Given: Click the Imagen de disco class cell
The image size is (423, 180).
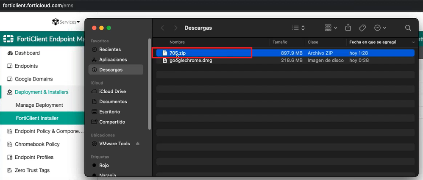Looking at the screenshot, I should pyautogui.click(x=326, y=61).
